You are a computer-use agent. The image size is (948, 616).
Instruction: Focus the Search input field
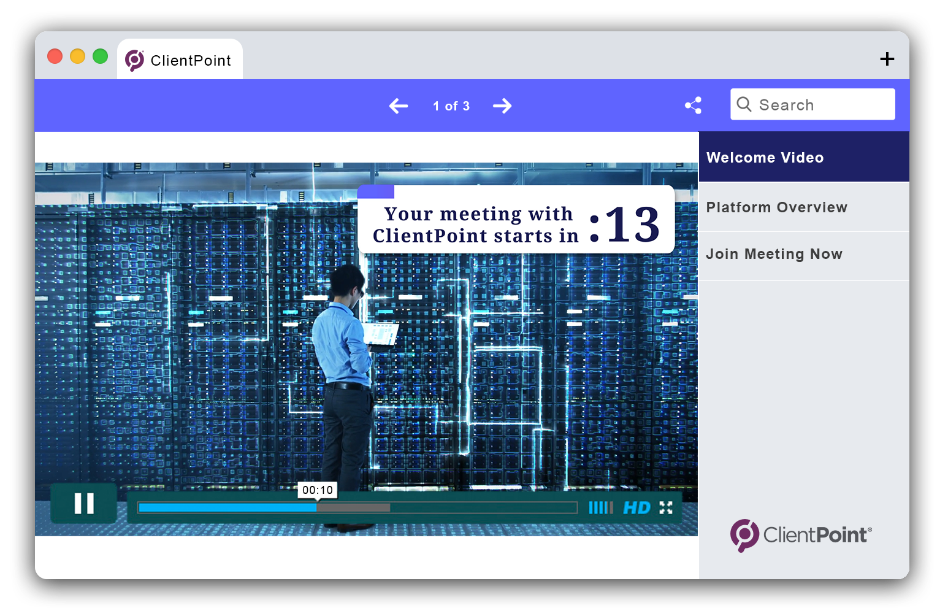point(822,105)
